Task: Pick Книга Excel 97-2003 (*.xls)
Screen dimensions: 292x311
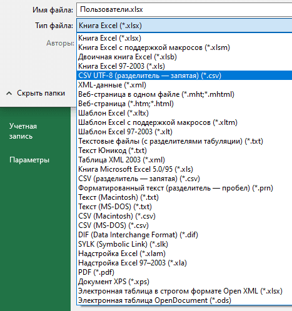Action: (184, 66)
